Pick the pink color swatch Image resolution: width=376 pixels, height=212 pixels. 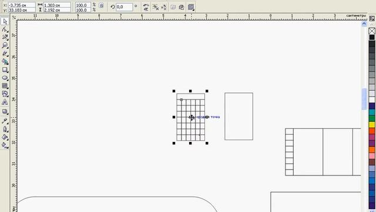372,156
